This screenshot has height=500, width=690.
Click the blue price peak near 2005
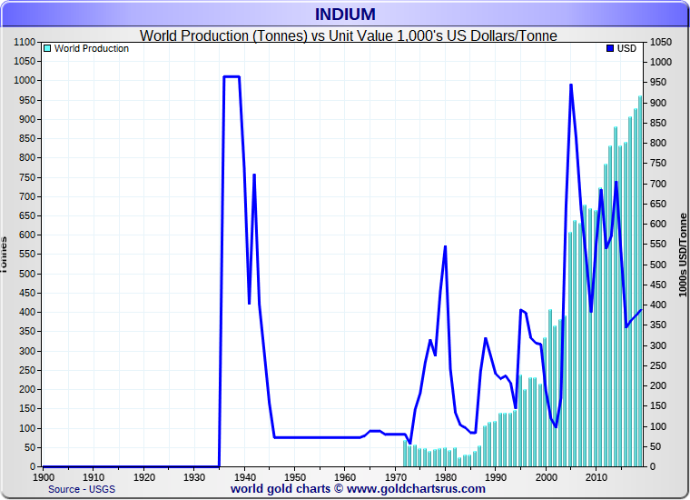[570, 85]
